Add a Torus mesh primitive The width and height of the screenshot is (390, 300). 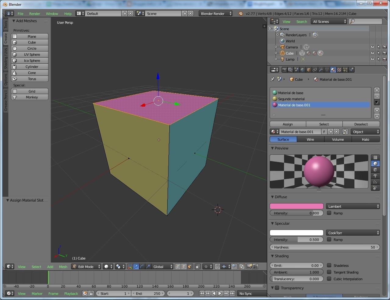[x=30, y=79]
